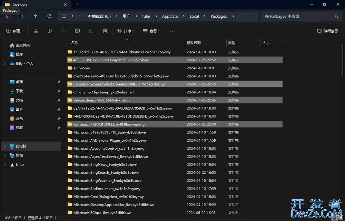Open the three-dot more options menu
Image resolution: width=345 pixels, height=221 pixels.
172,31
